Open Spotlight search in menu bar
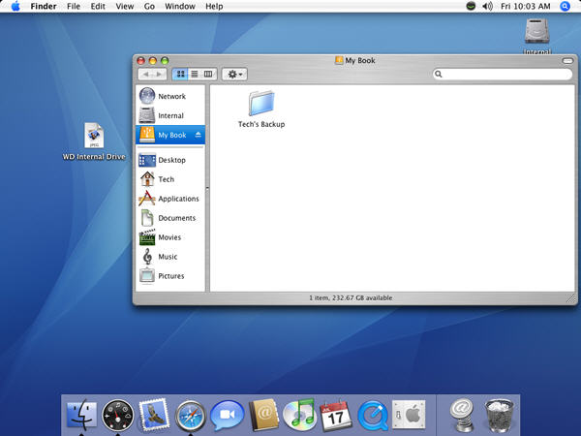 tap(565, 7)
